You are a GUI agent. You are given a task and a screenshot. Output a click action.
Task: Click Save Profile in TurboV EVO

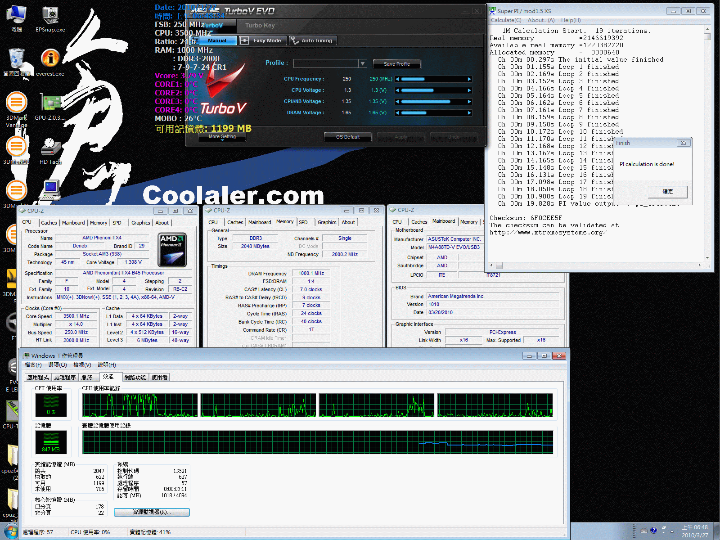[396, 64]
